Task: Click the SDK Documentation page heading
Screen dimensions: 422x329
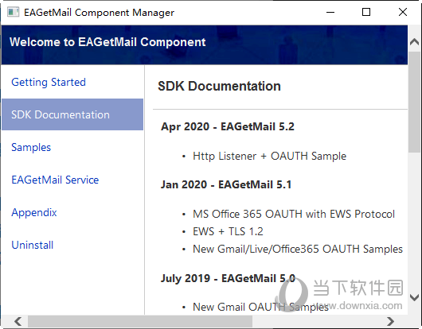Action: coord(219,86)
